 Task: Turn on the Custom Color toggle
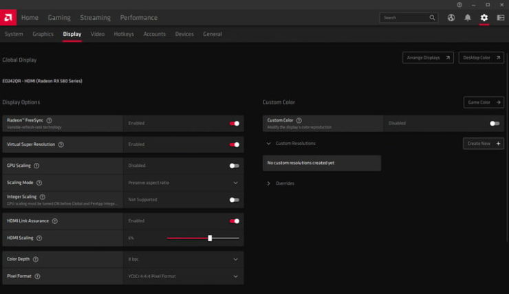495,124
